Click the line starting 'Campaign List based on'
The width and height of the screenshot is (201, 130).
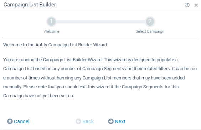coord(100,69)
